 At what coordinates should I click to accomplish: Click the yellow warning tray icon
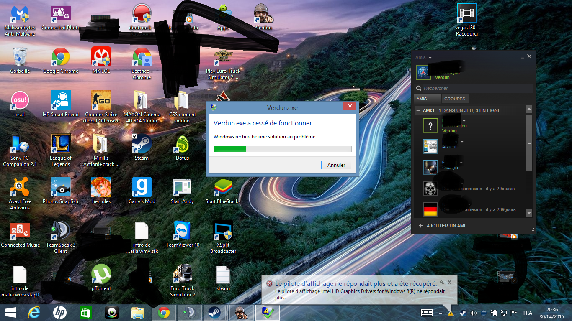[x=451, y=313]
